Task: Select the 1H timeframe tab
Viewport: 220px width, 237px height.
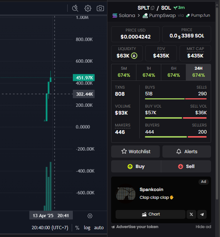Action: (149, 72)
